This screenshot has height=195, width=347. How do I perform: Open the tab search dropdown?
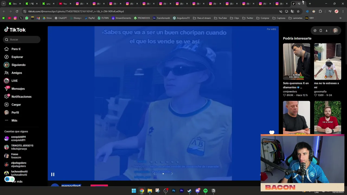(4, 4)
